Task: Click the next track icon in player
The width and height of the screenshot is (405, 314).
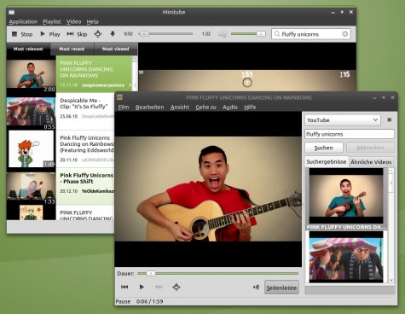Action: (159, 287)
